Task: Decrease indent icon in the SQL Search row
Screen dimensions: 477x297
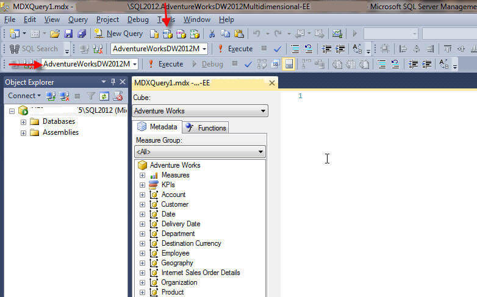Action: click(x=326, y=49)
